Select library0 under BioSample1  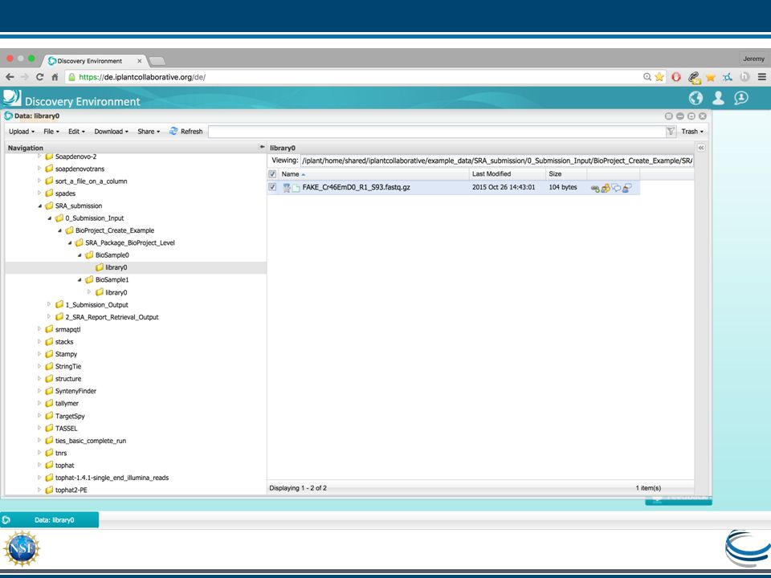[x=116, y=292]
